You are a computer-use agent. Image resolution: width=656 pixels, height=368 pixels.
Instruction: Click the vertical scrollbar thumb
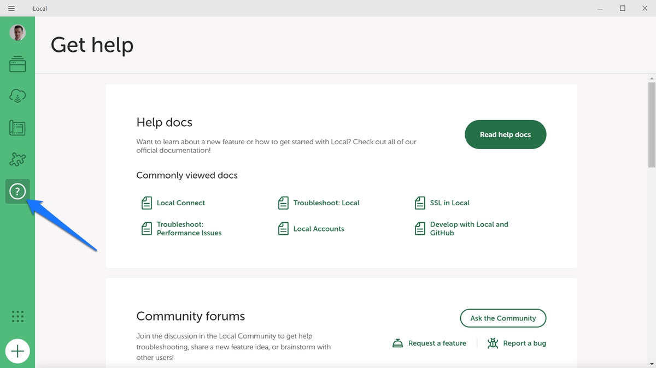[652, 124]
